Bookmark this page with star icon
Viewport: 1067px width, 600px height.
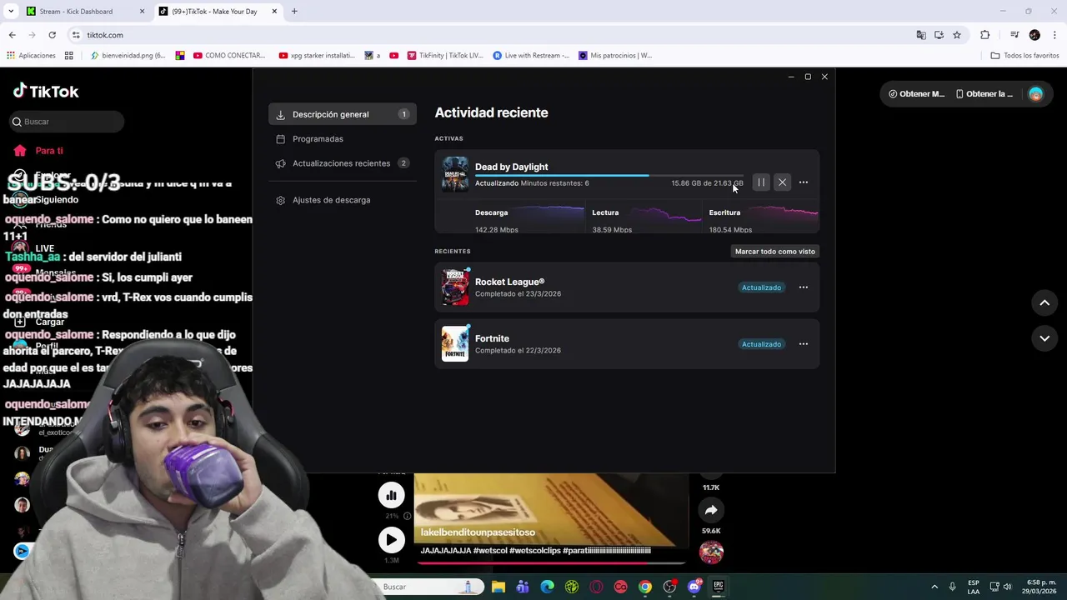[x=957, y=35]
